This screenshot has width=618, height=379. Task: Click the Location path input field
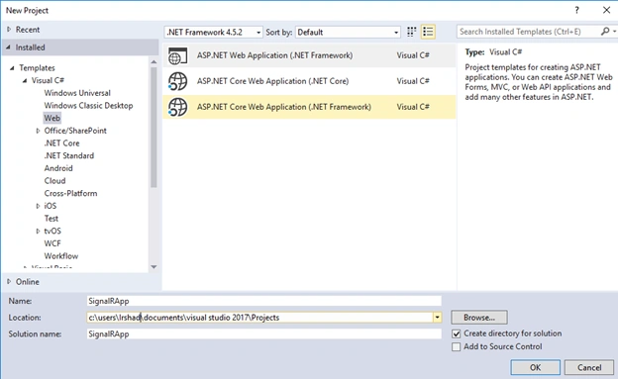(260, 318)
